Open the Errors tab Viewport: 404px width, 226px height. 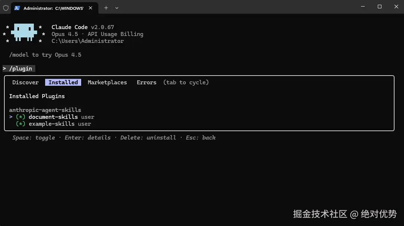[146, 82]
